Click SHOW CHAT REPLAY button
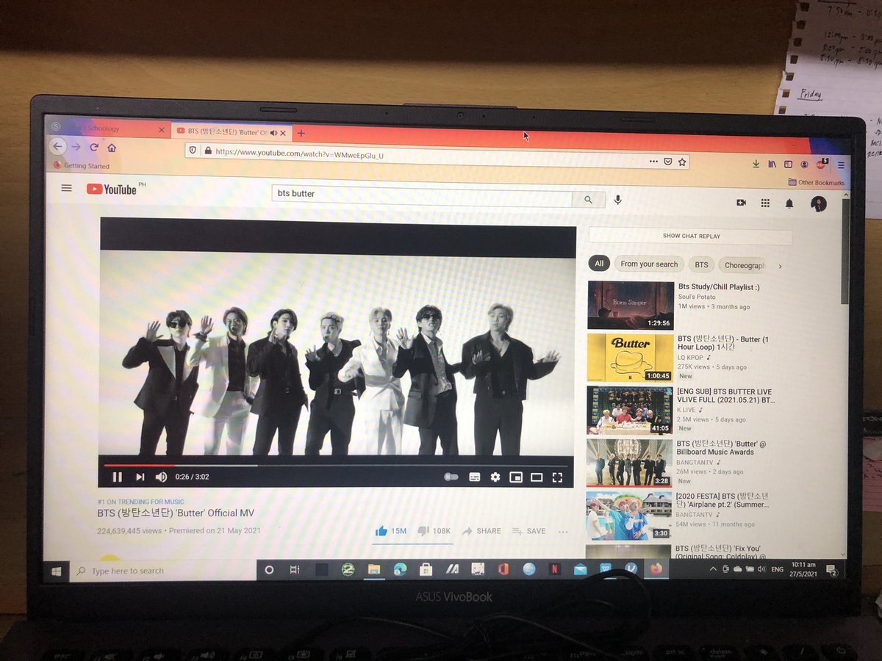 point(691,236)
